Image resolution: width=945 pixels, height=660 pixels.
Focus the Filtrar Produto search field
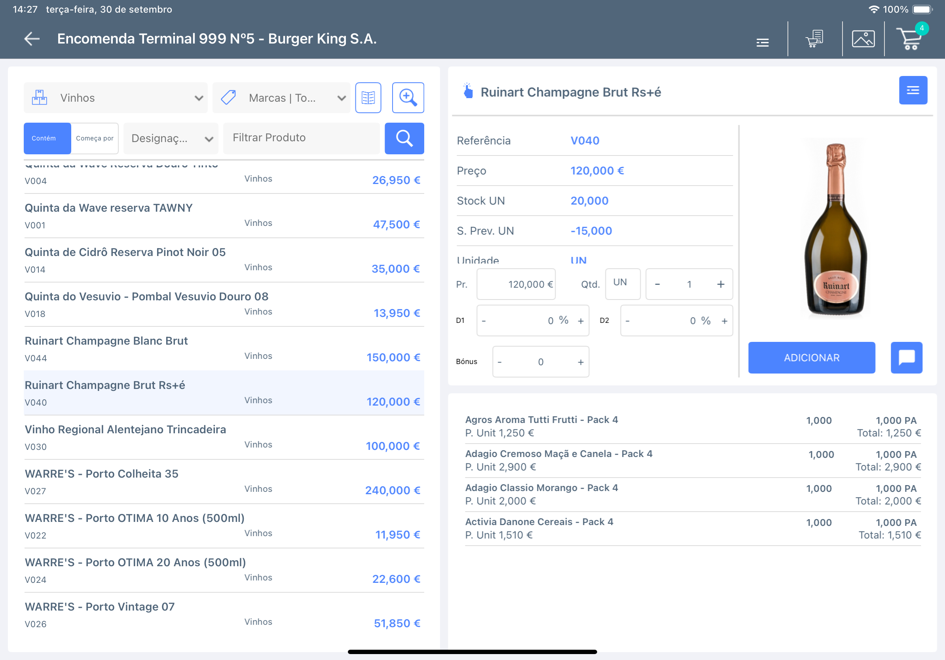tap(301, 138)
